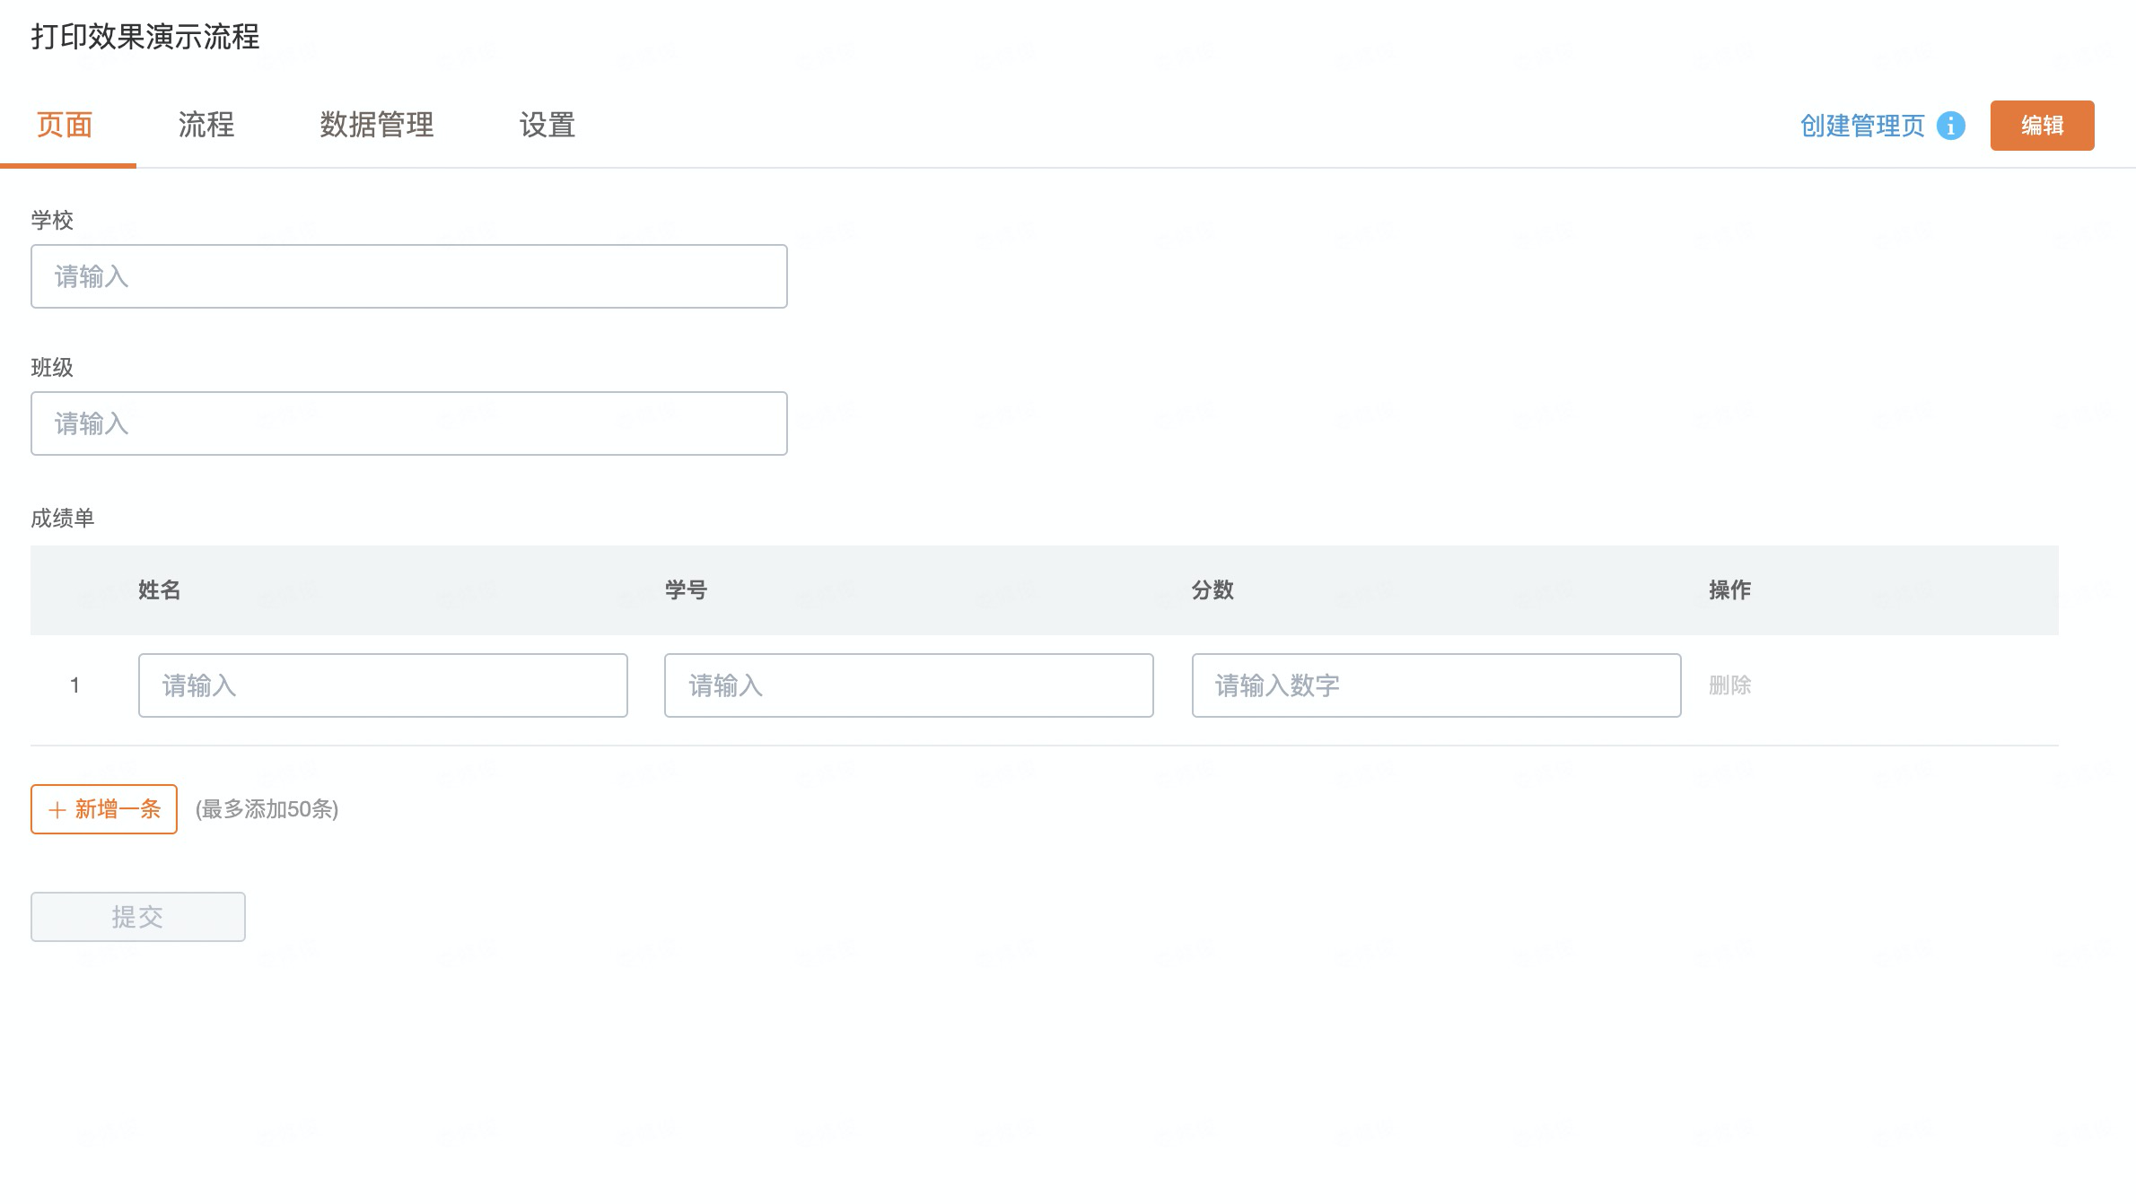The width and height of the screenshot is (2136, 1204).
Task: Go to the 数据管理 tab
Action: coord(377,125)
